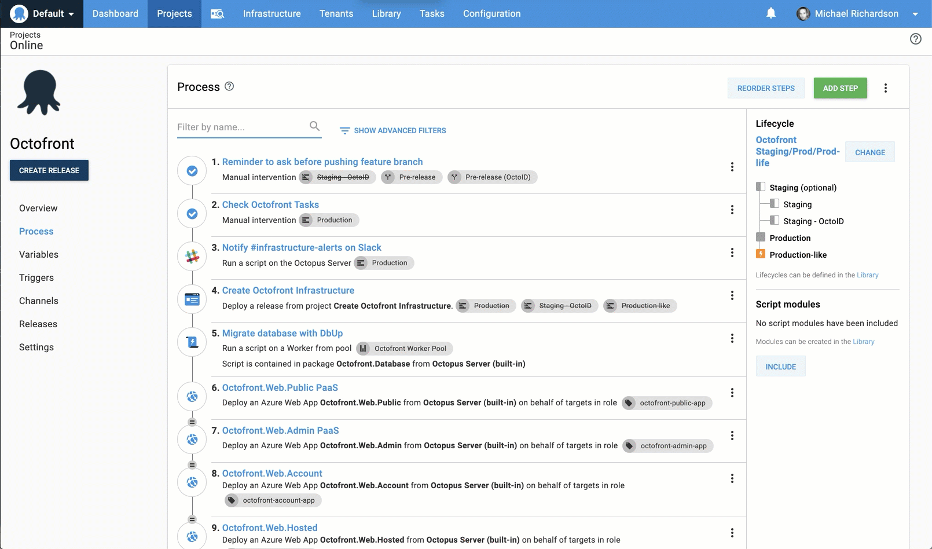Open the Octofront Staging/Prod lifecycle link
Screen dimensions: 932x549
point(798,152)
